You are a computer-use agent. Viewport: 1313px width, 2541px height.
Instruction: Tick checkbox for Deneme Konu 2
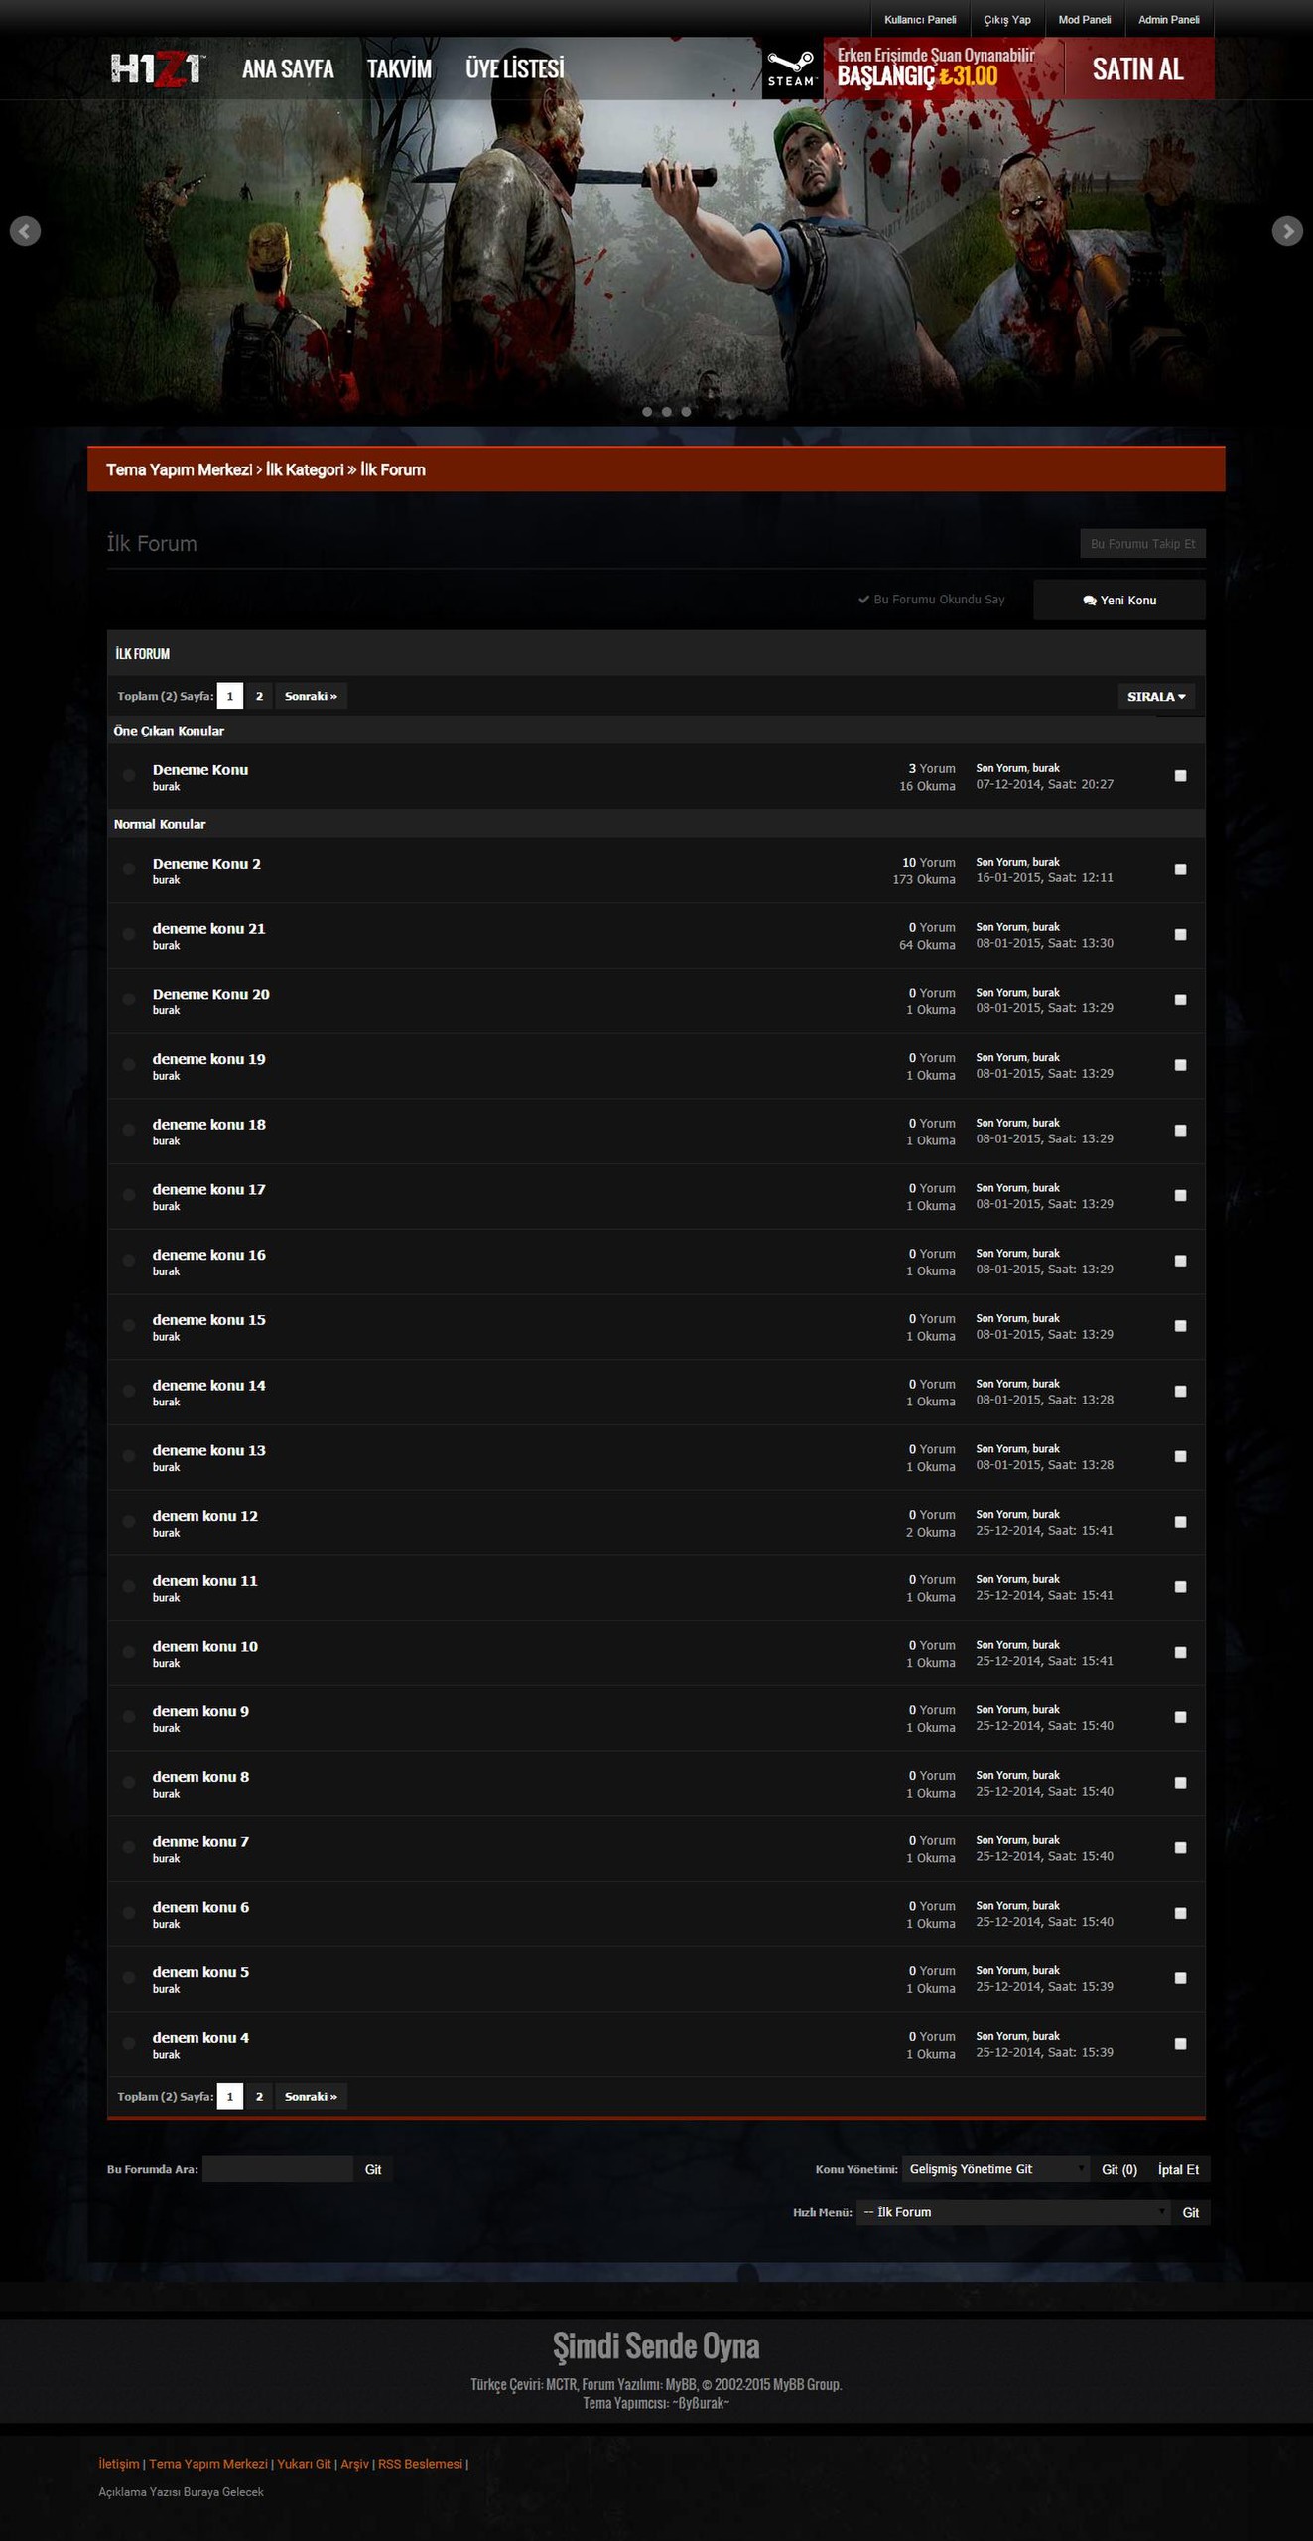click(x=1180, y=869)
